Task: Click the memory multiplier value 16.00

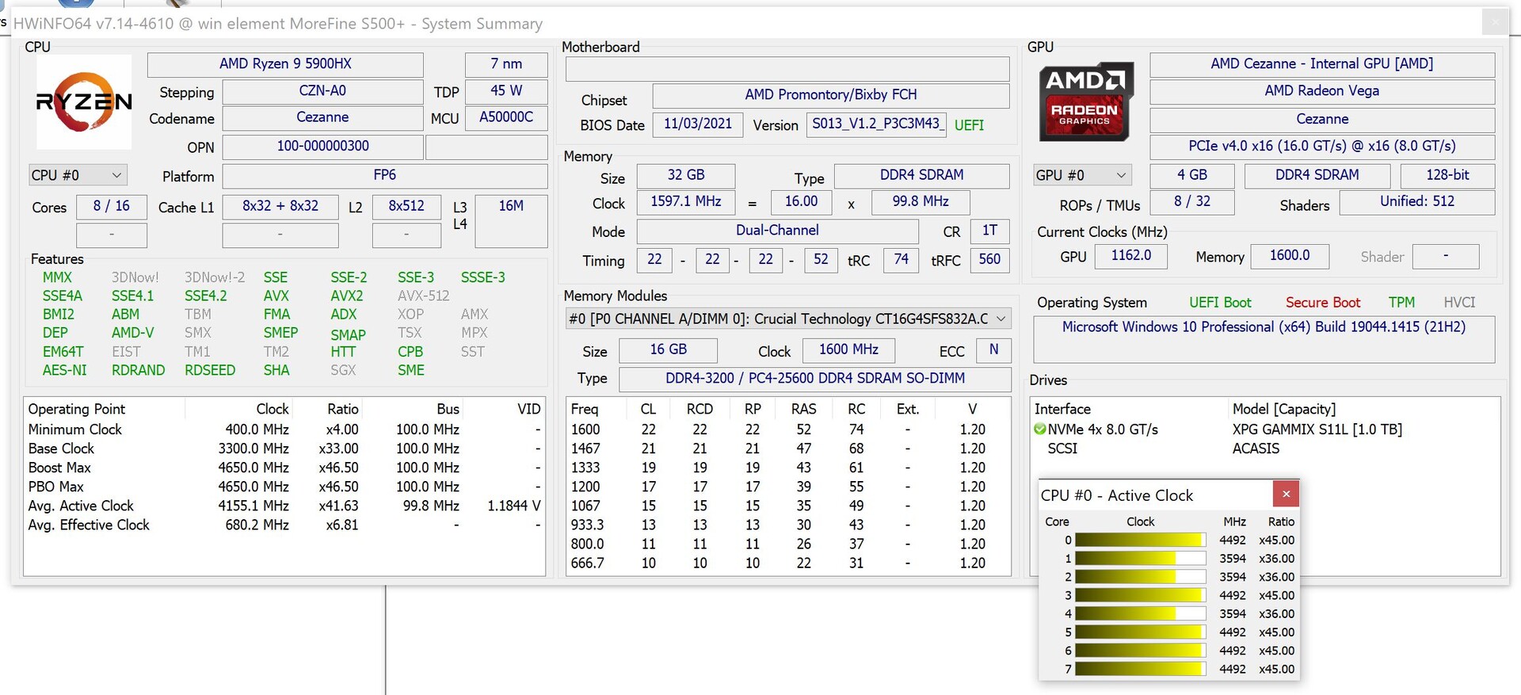Action: point(802,202)
